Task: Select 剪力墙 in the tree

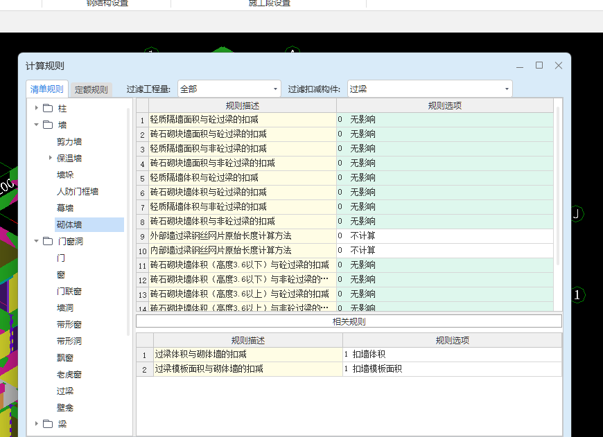Action: point(69,141)
